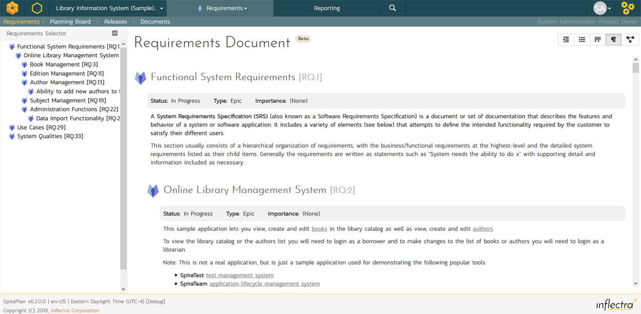The width and height of the screenshot is (641, 314).
Task: Click the icon beside Author Management
Action: point(25,83)
